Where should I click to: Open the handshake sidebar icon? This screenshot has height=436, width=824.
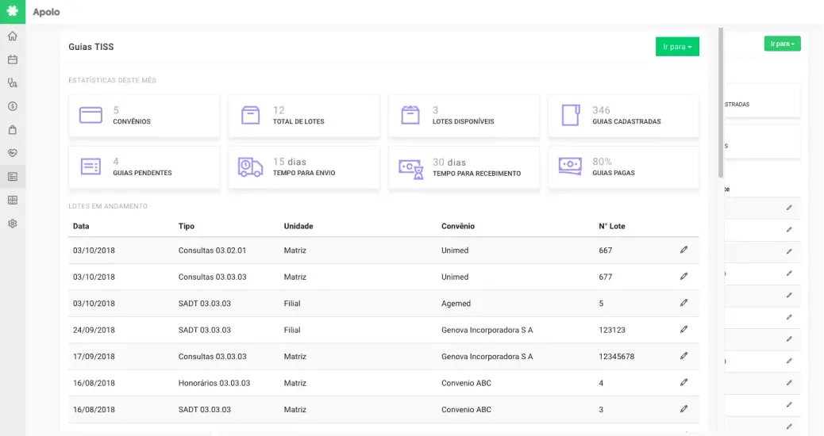point(13,153)
